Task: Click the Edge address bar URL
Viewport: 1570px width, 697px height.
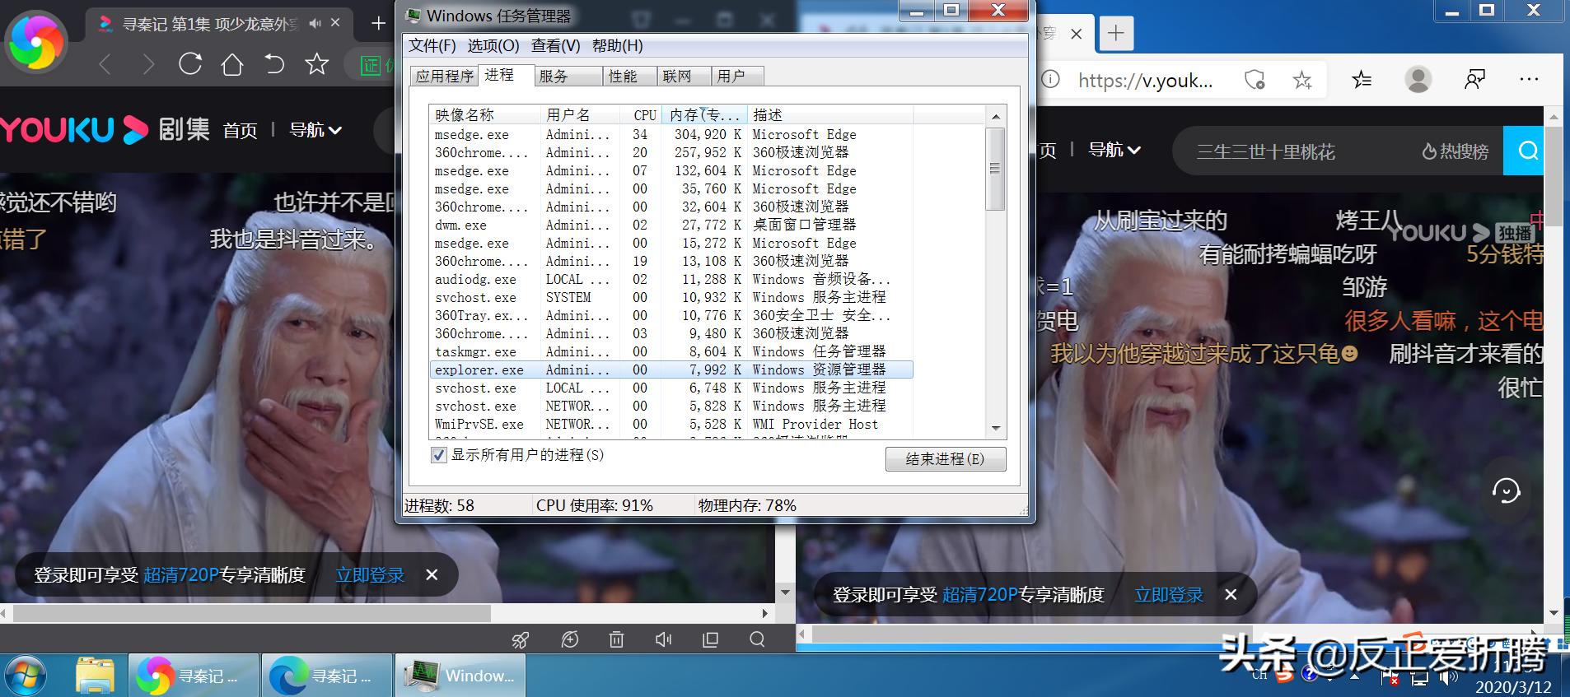Action: click(1145, 80)
